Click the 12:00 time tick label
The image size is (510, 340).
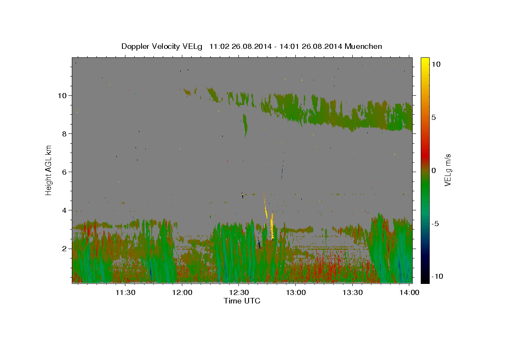(183, 292)
